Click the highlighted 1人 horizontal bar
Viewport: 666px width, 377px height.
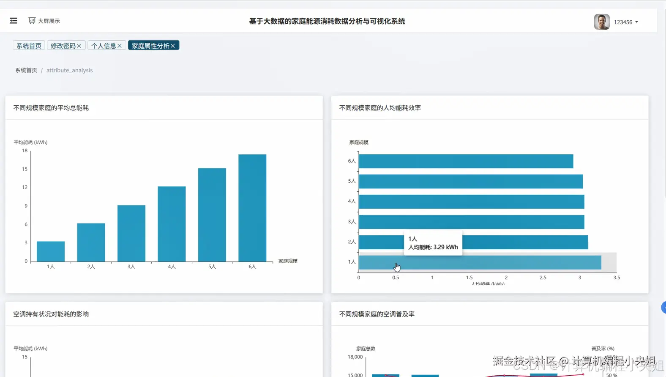click(480, 262)
